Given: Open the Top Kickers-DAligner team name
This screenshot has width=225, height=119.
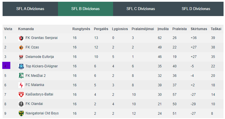Looking at the screenshot, I should [x=42, y=66].
